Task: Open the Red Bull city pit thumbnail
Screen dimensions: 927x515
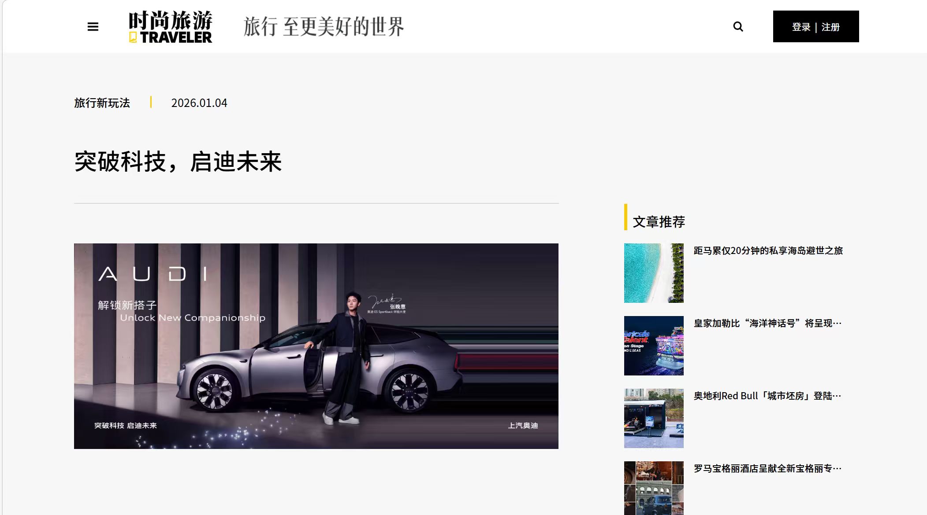Action: pyautogui.click(x=654, y=418)
